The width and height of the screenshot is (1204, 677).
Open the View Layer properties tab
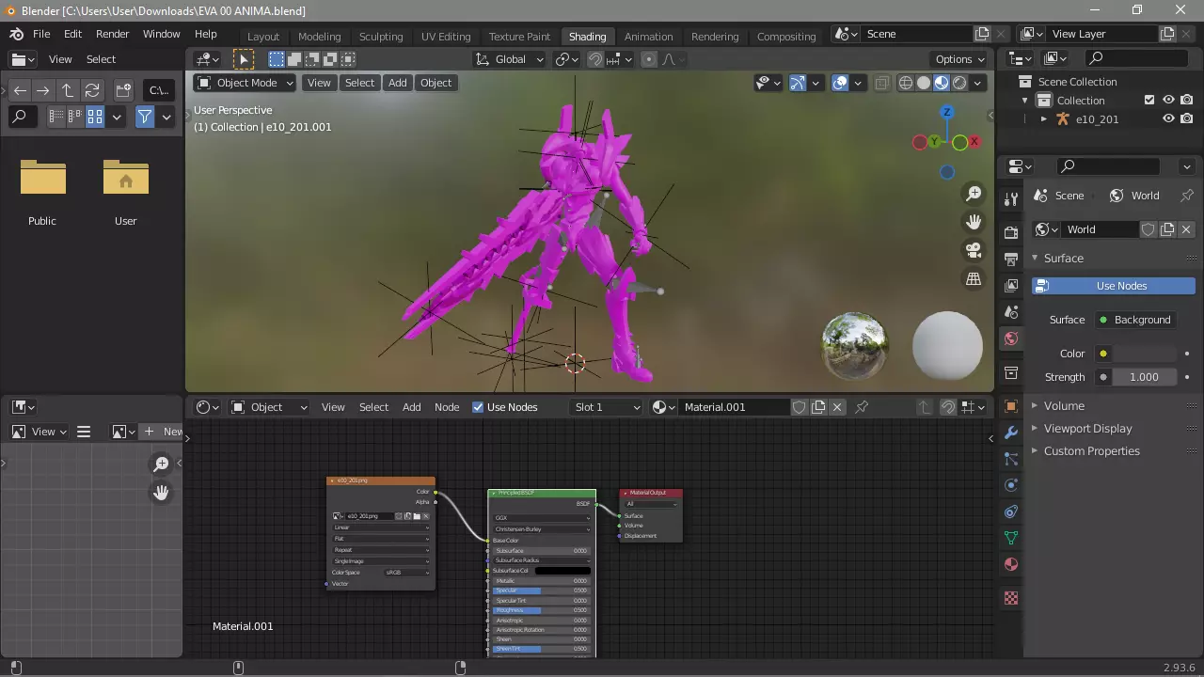1011,285
